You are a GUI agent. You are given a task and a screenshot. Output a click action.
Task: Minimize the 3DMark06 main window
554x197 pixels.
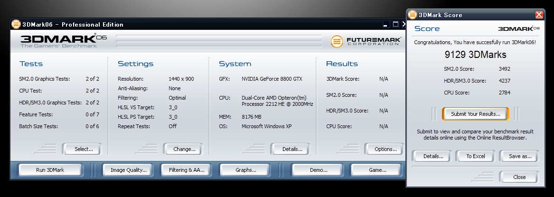pyautogui.click(x=386, y=24)
